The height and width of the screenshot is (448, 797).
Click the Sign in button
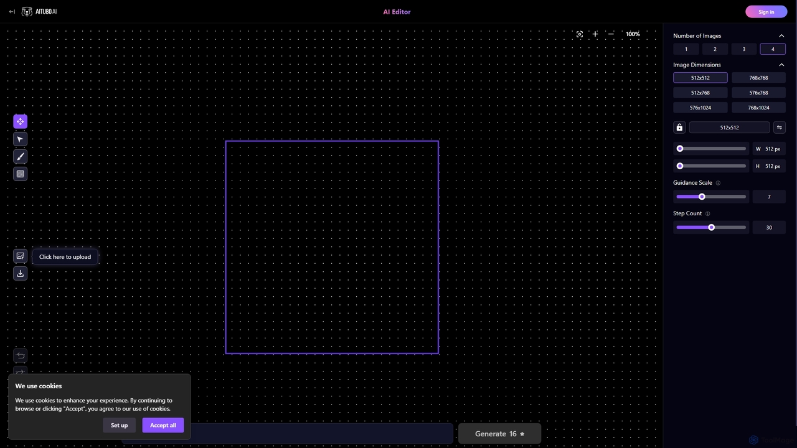(766, 12)
